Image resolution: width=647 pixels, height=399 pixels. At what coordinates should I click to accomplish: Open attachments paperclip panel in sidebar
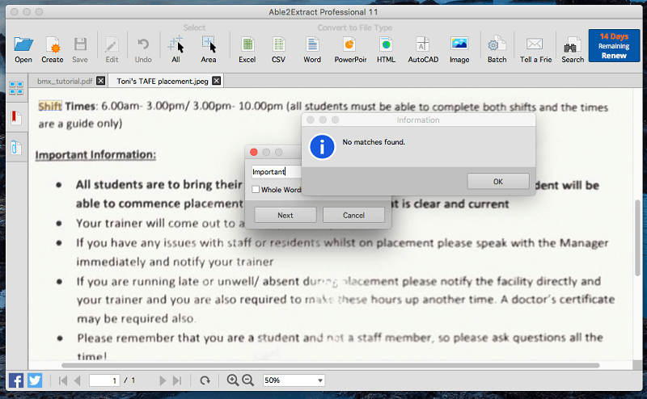point(16,147)
